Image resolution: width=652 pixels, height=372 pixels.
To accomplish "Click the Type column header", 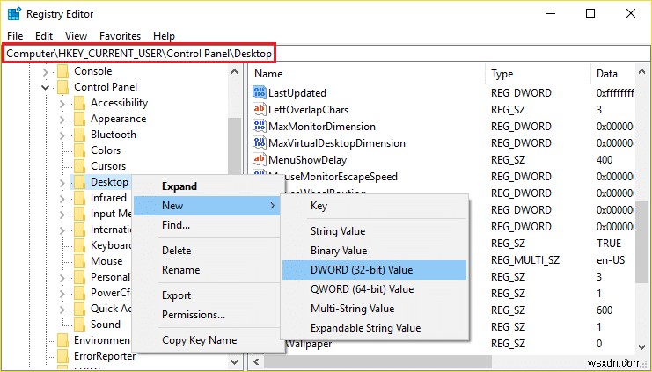I will (538, 74).
